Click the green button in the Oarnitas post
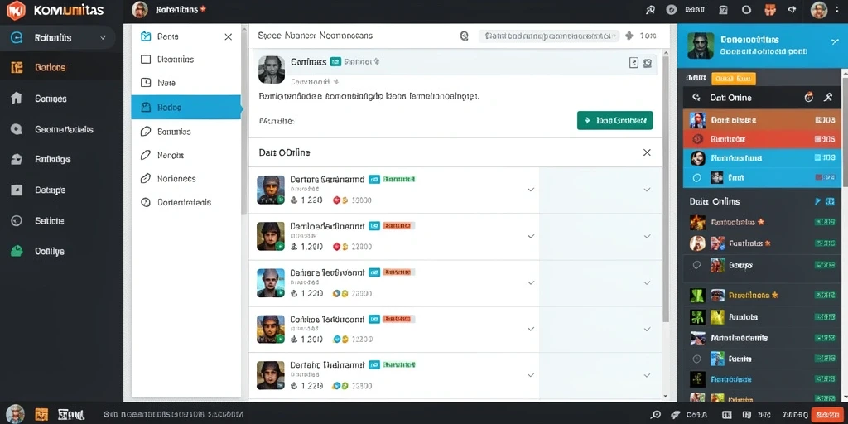 [615, 121]
